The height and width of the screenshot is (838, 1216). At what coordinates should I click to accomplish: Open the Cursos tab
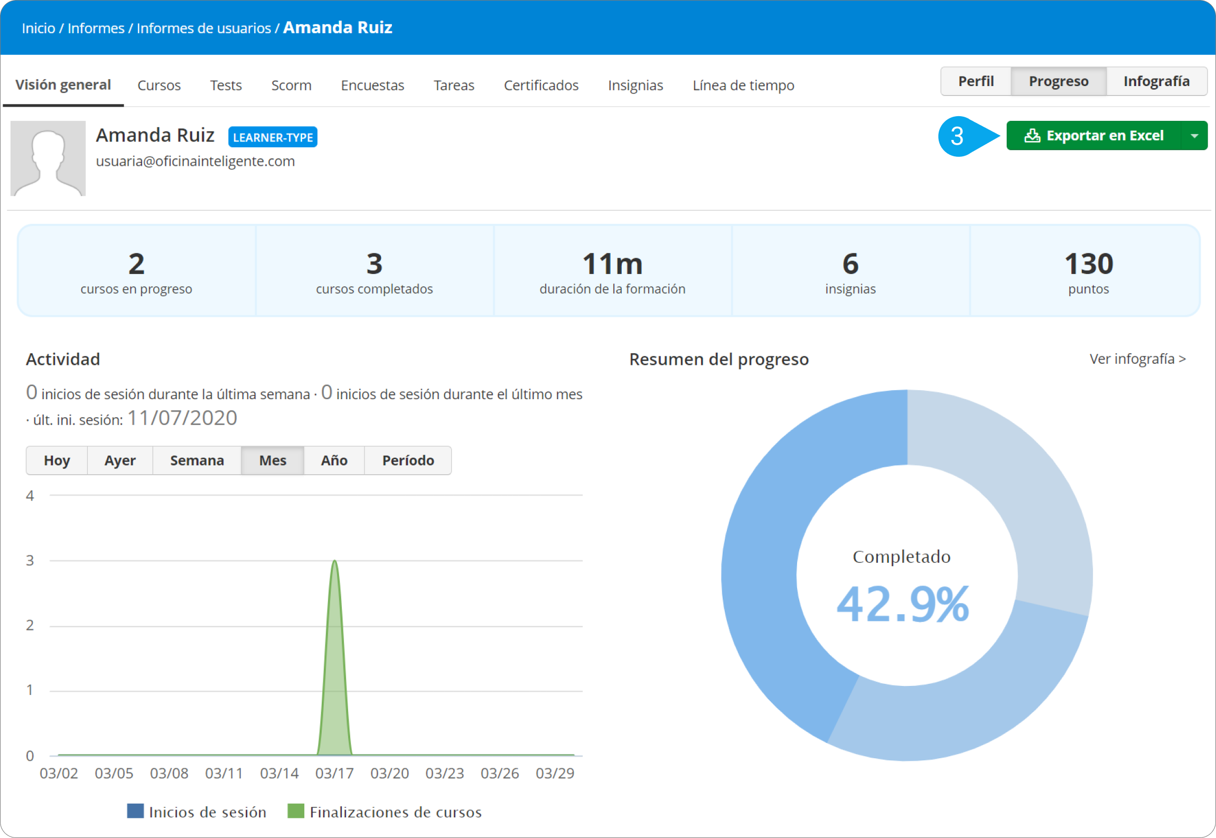159,85
